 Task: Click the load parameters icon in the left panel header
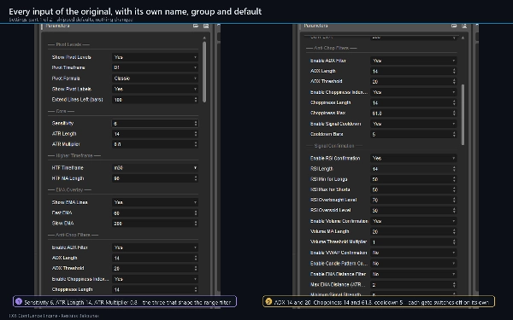(196, 26)
